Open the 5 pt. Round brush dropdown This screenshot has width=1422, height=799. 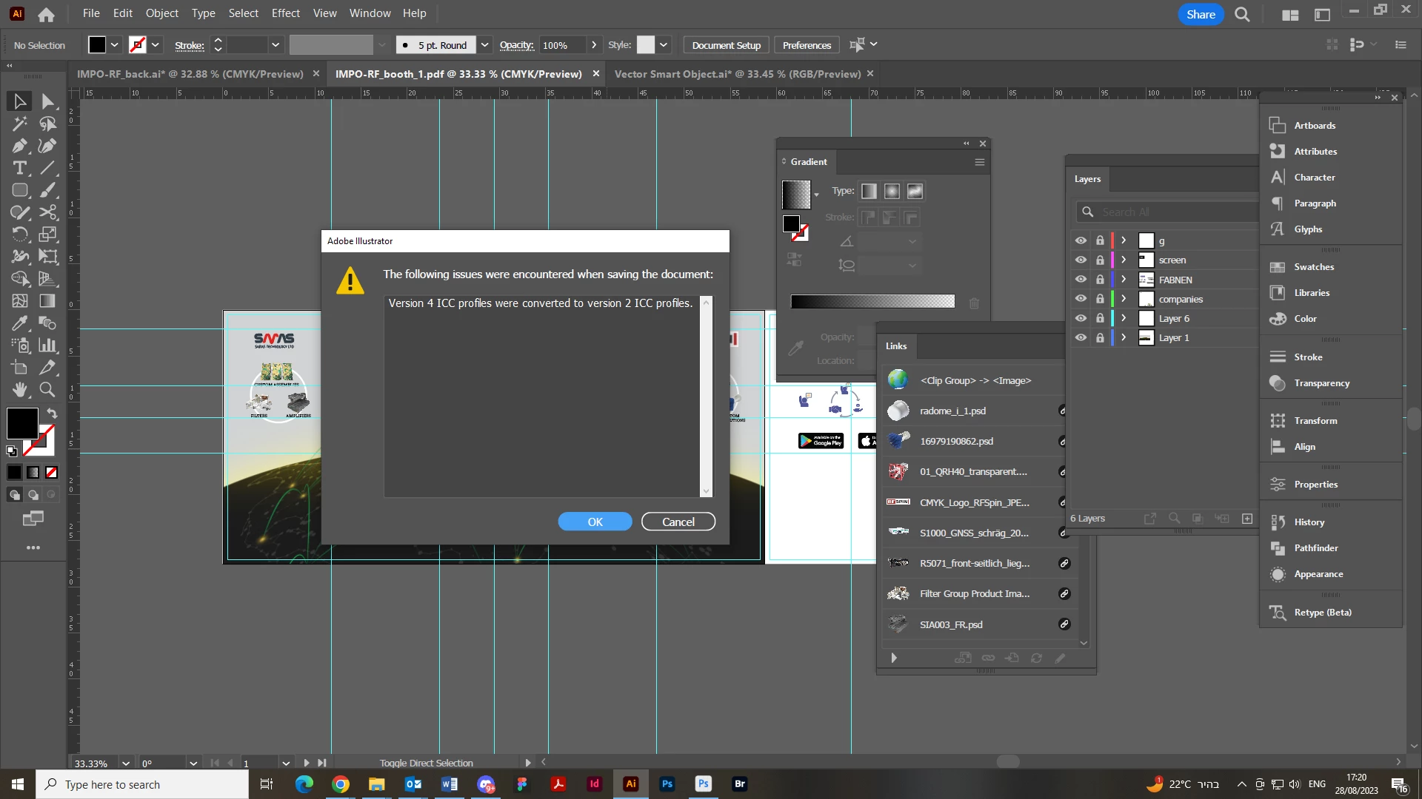coord(484,45)
